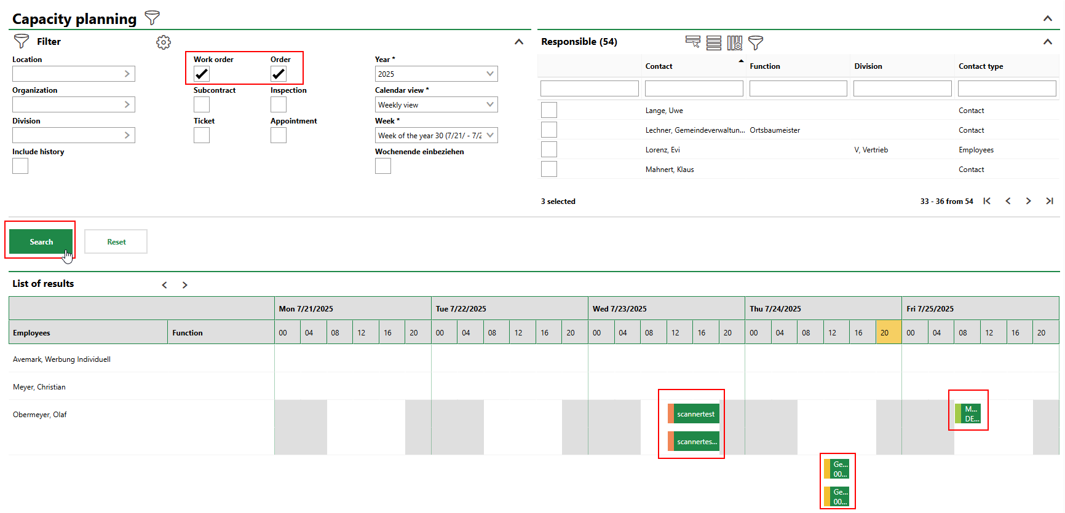The width and height of the screenshot is (1065, 513).
Task: Open the upper Ge... 00... entry on Thursday
Action: click(x=837, y=469)
